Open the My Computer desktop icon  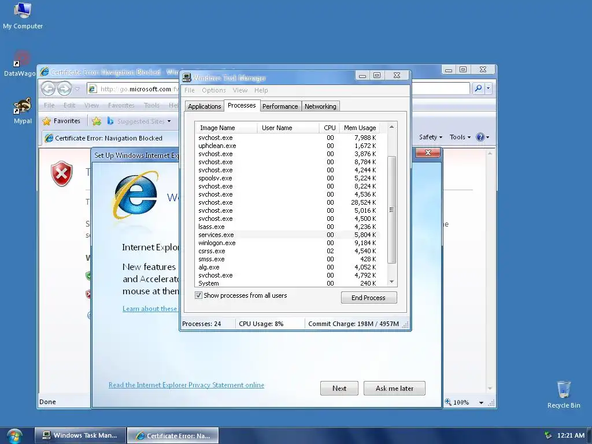point(23,16)
